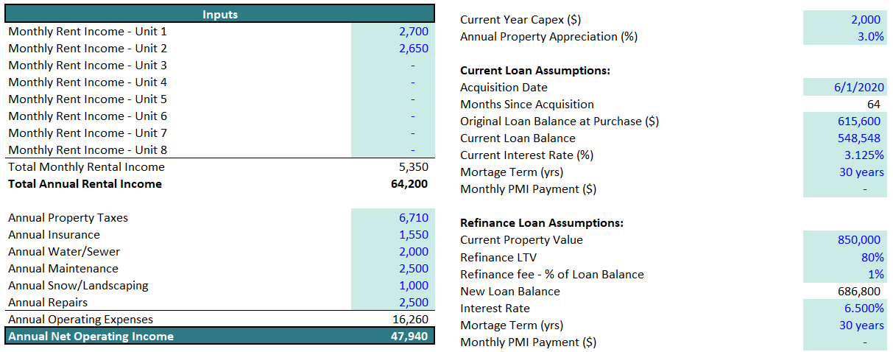The width and height of the screenshot is (893, 352).
Task: Select the refinance Interest Rate 6.500% cell
Action: (844, 309)
